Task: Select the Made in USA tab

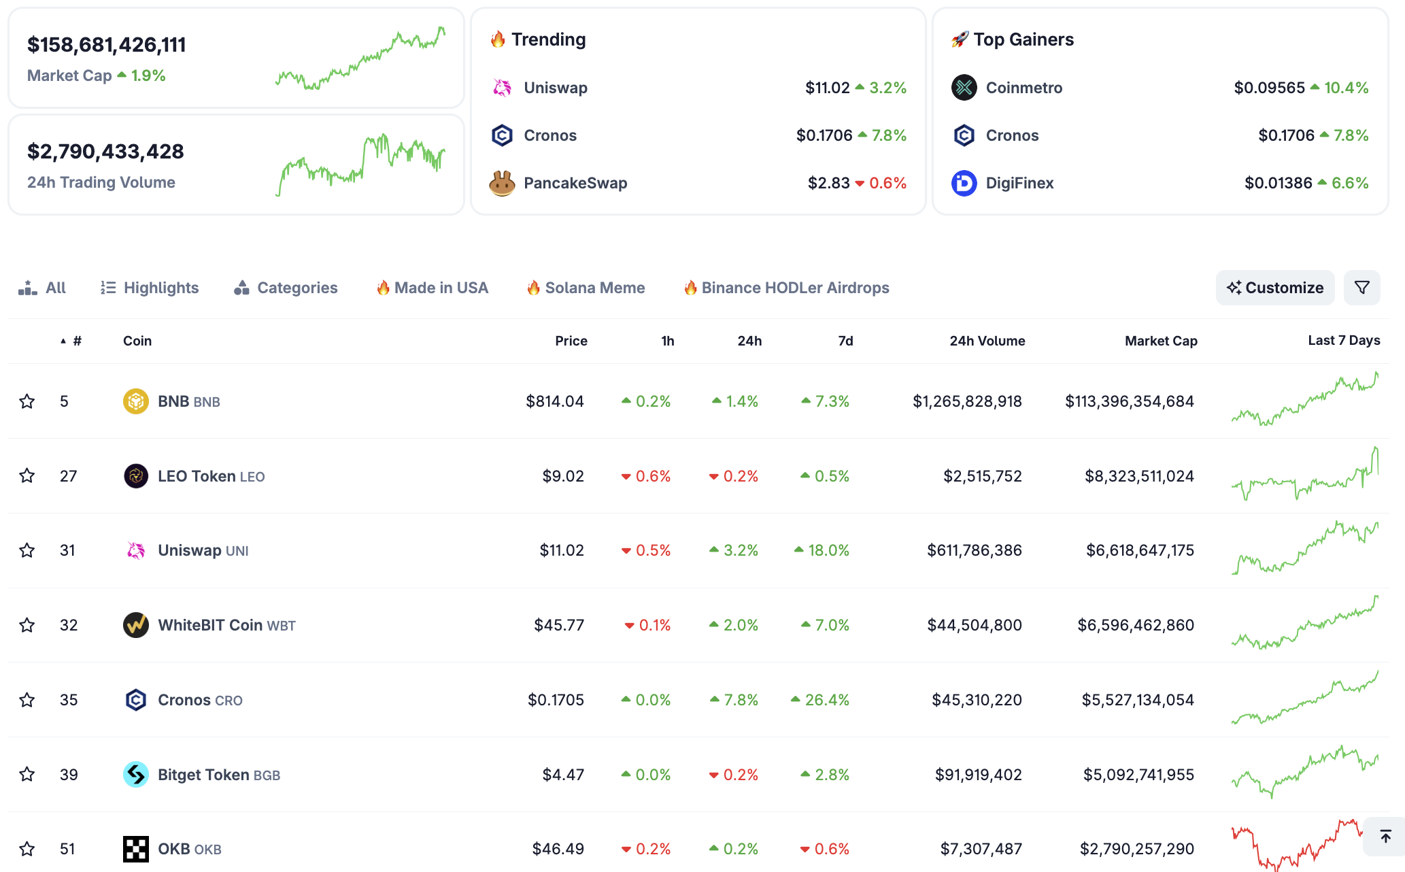Action: coord(433,288)
